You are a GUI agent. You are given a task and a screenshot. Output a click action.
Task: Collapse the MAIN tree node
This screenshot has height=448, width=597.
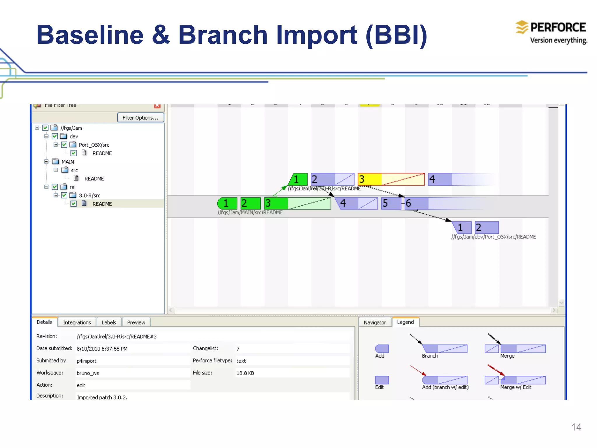pos(46,161)
